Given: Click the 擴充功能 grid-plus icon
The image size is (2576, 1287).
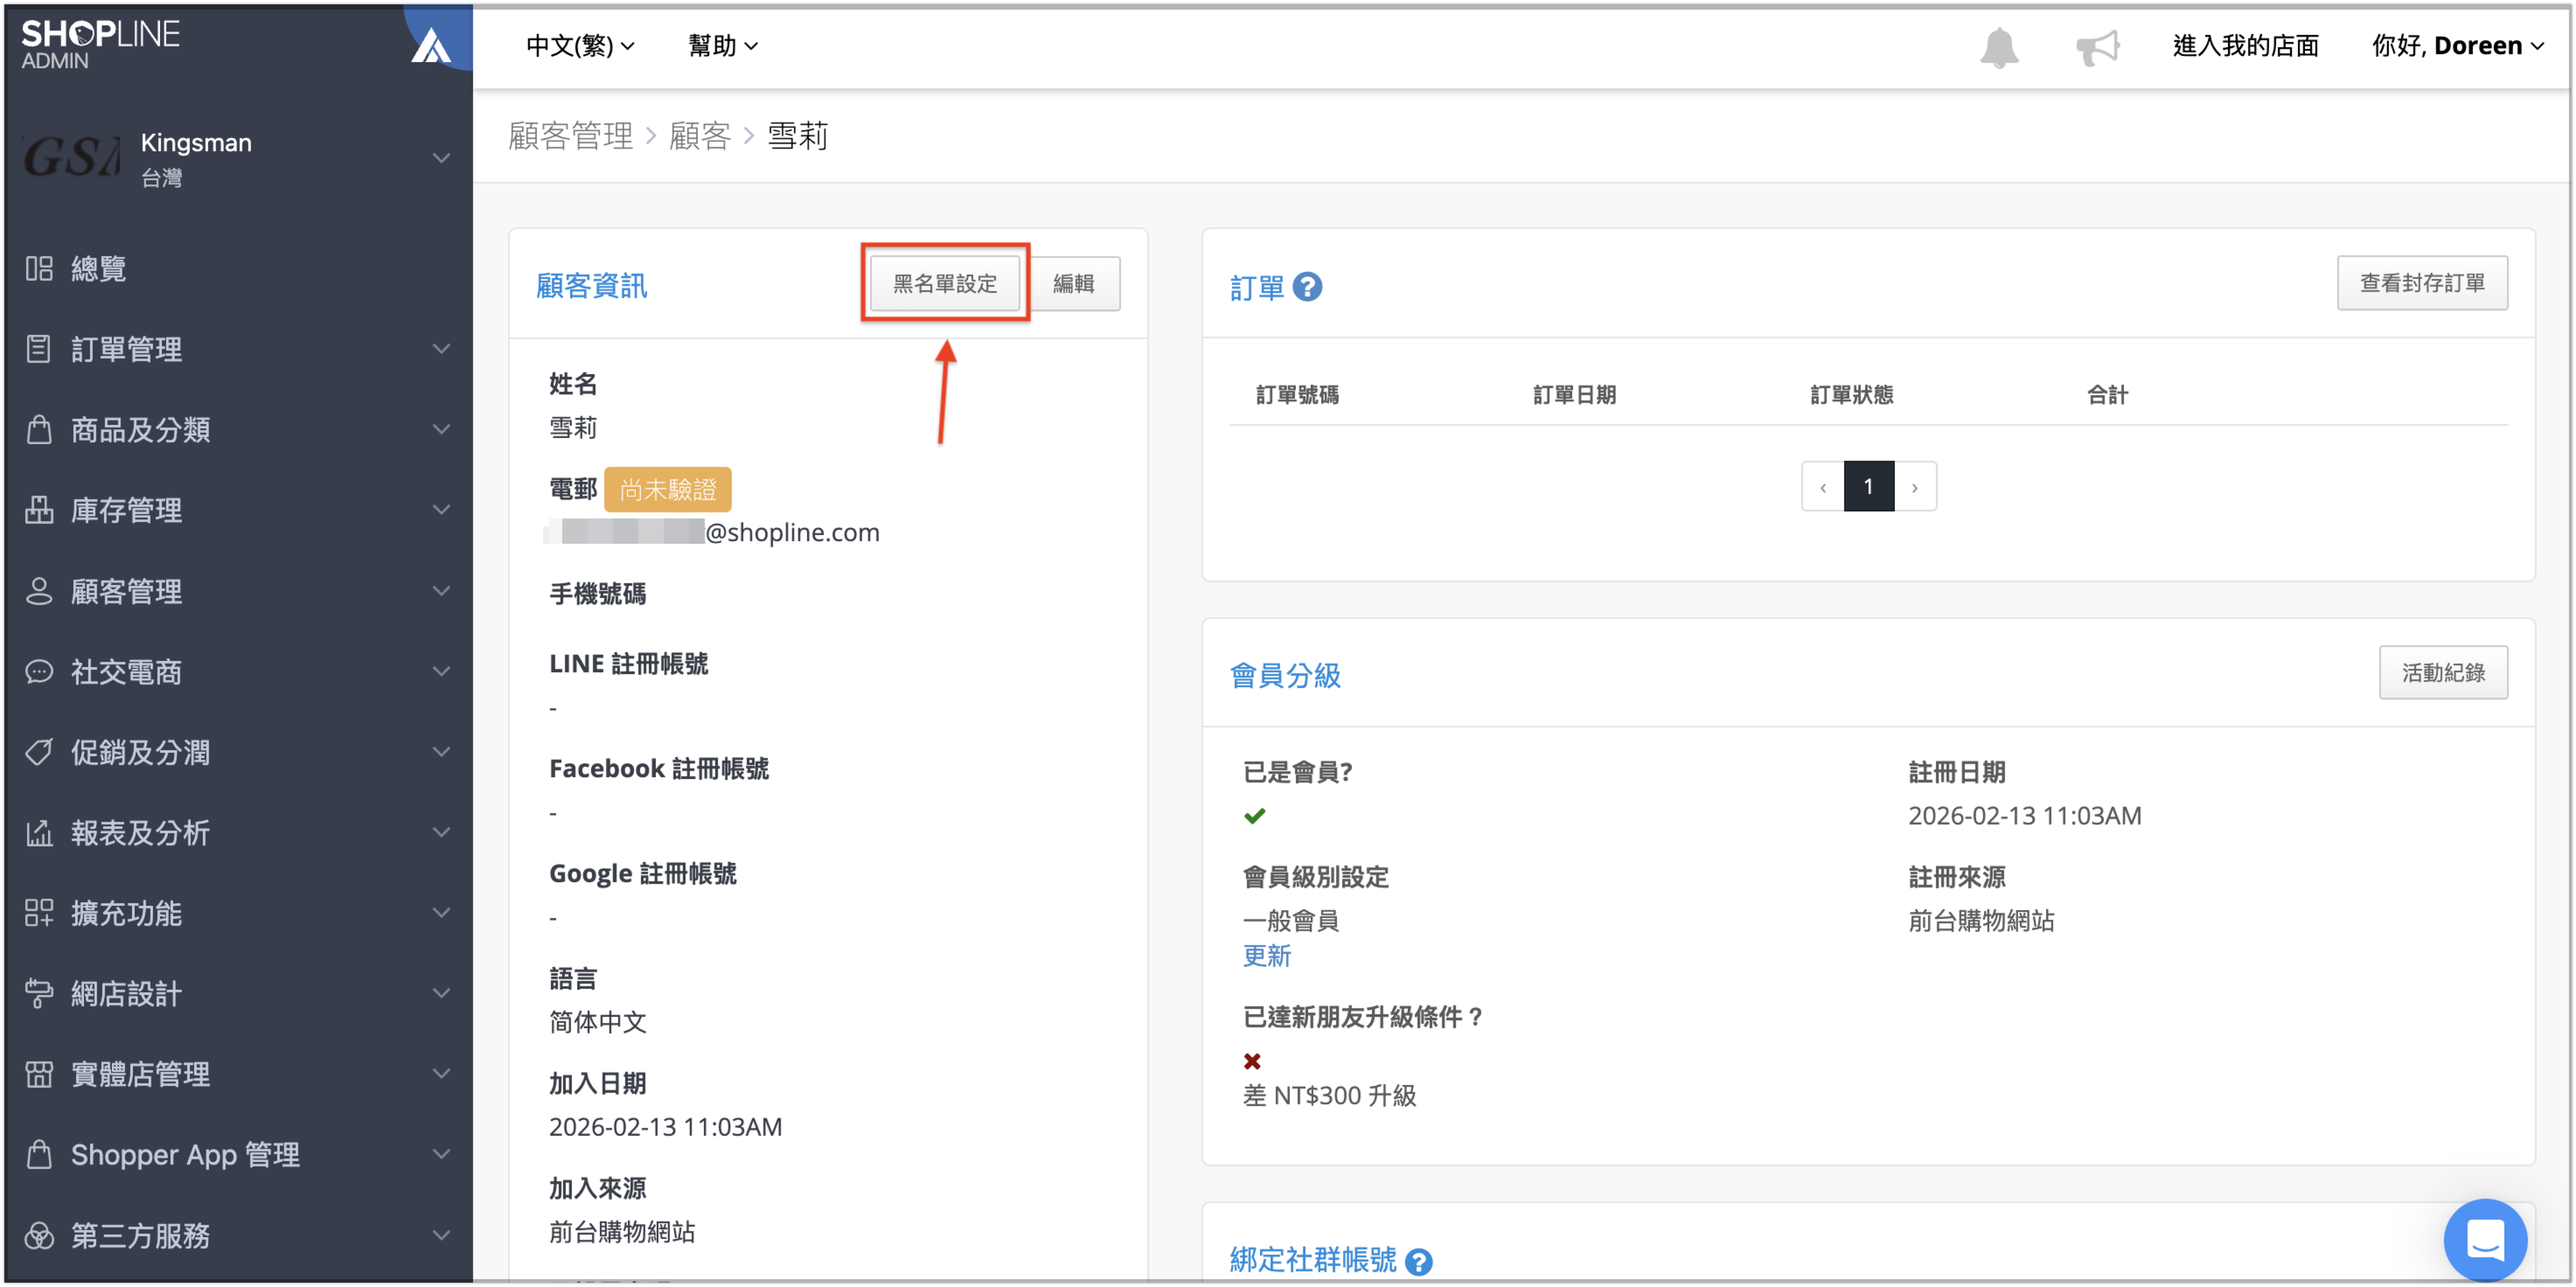Looking at the screenshot, I should coord(39,912).
